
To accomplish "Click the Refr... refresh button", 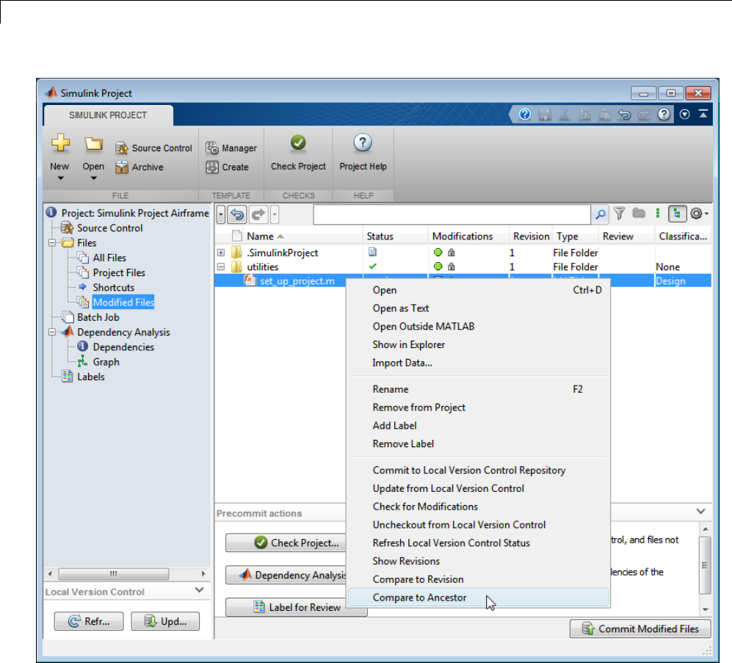I will click(89, 621).
